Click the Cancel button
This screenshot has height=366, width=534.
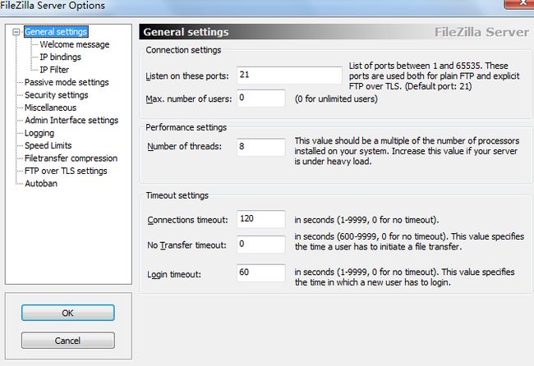tap(67, 341)
